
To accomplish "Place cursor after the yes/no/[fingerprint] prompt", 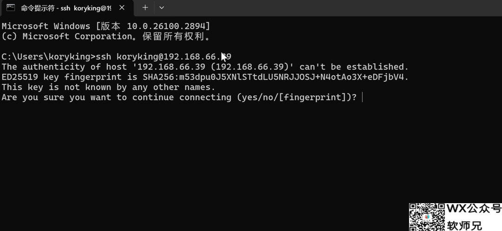I will pos(362,97).
